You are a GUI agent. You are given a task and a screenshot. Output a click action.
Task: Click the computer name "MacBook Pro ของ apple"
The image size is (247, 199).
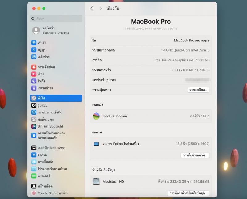click(192, 40)
